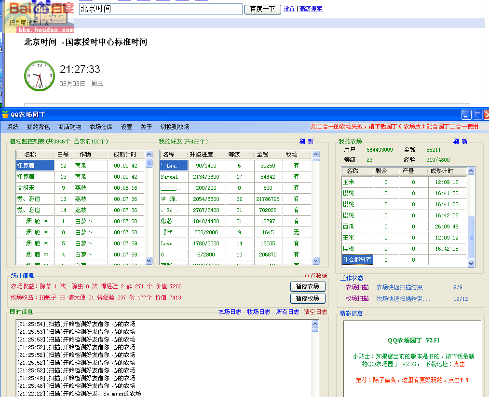Click 刷新 above the friends list
The image size is (489, 397).
(x=307, y=141)
